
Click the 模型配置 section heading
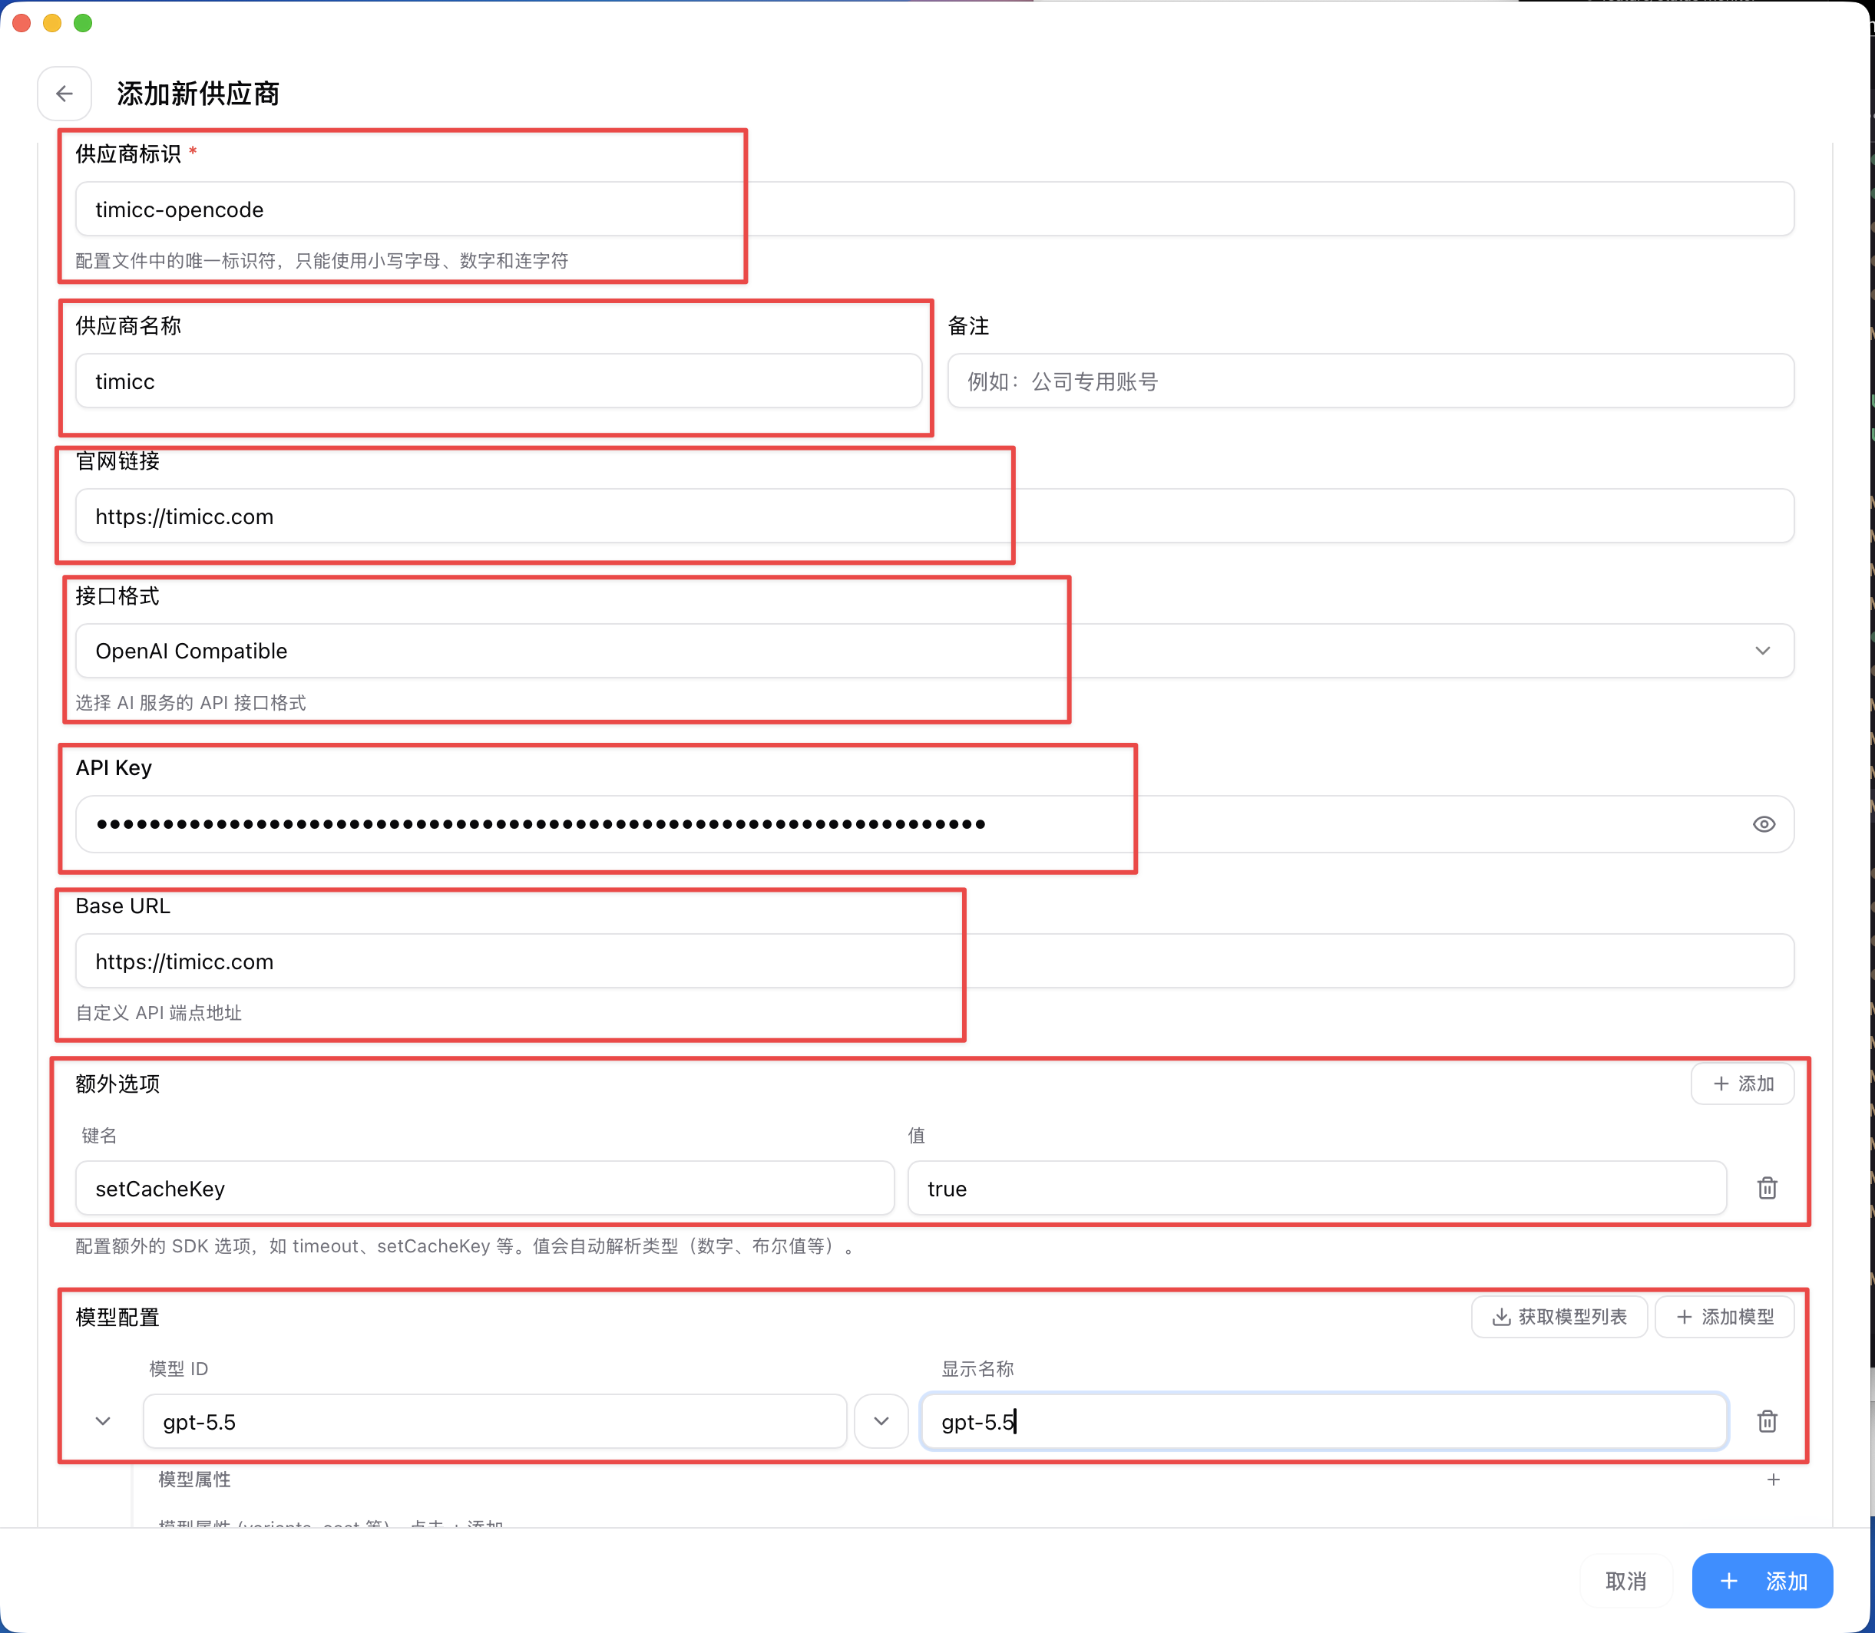pos(117,1317)
